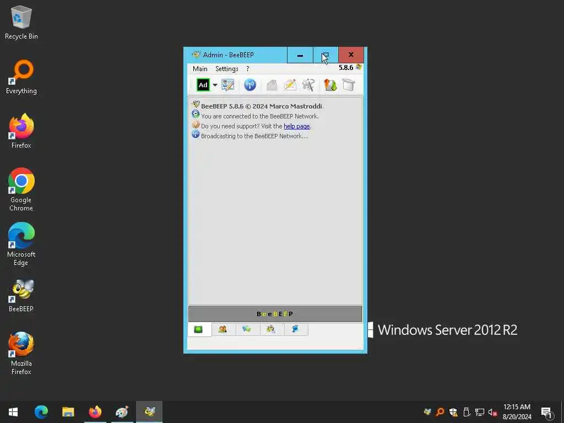This screenshot has height=423, width=564.
Task: Click the 5.8.6 version label
Action: point(346,68)
